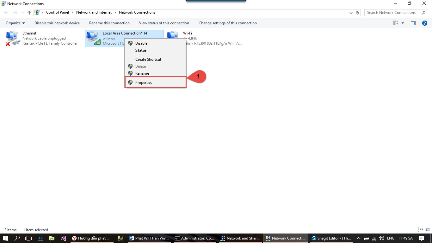Show hidden system tray icons
432x243 pixels.
(x=358, y=238)
